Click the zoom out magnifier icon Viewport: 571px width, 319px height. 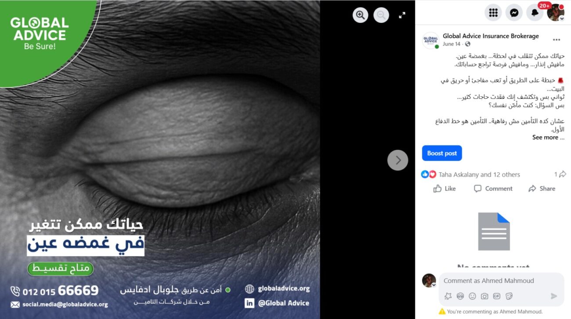[x=381, y=15]
